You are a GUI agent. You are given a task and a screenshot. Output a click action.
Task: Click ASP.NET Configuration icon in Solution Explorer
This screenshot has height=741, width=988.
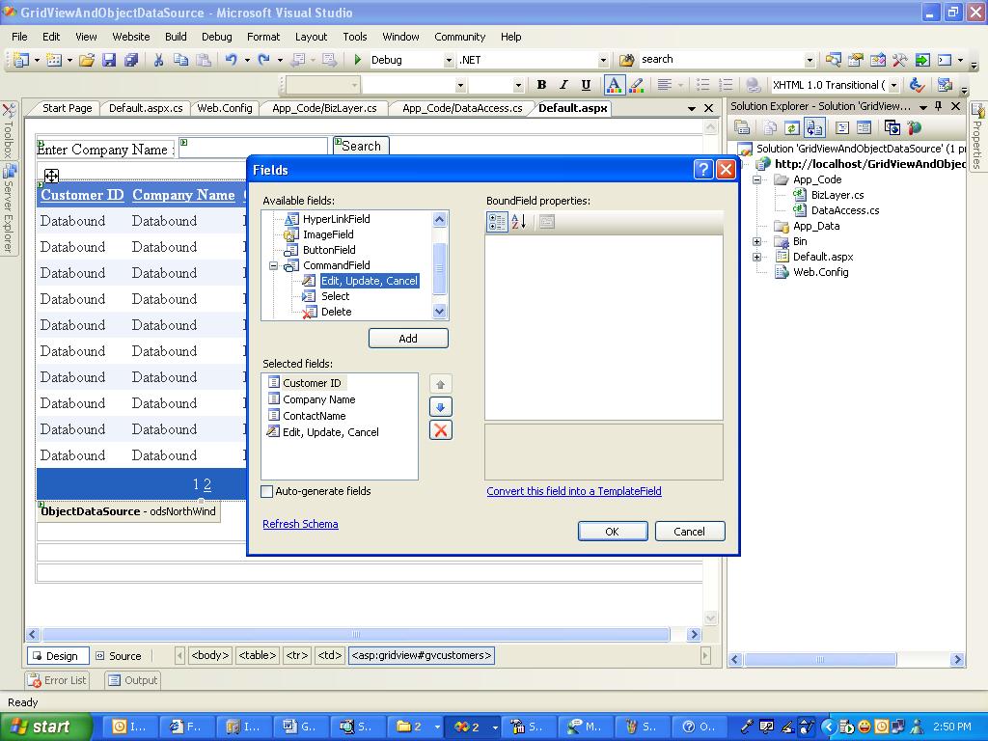pos(915,128)
